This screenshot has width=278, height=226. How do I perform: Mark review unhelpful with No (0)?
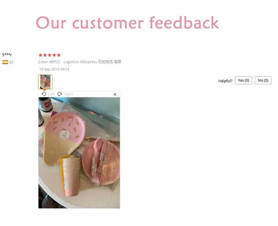point(263,80)
